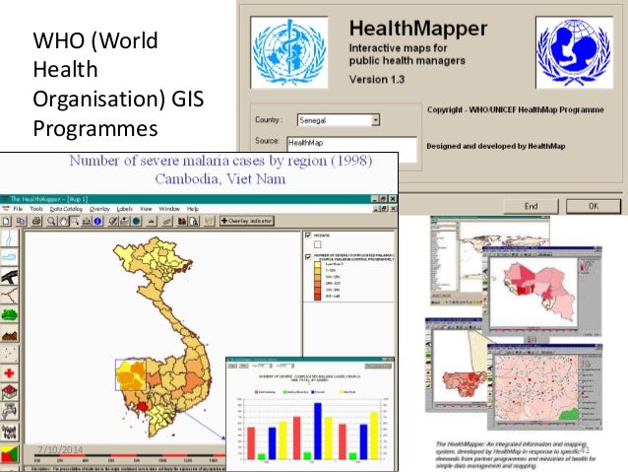
Task: Click the End button in dialog
Action: click(532, 206)
